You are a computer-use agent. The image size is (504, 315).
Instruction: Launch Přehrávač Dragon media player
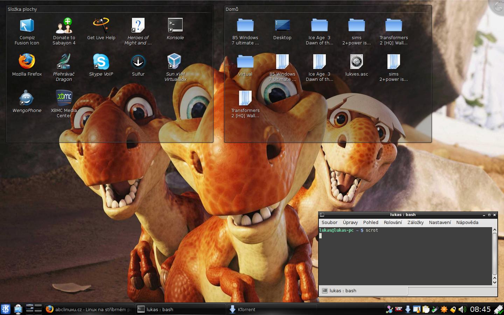[x=64, y=68]
